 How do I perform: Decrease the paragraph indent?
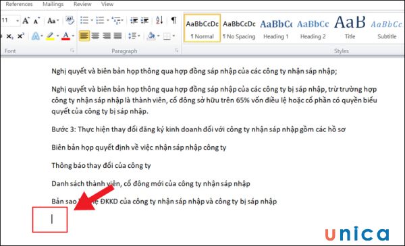tap(134, 20)
